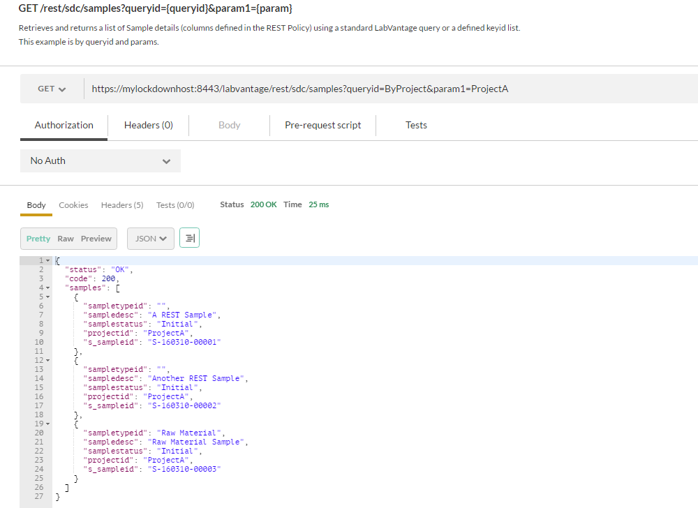Select the request Body tab

[x=229, y=126]
